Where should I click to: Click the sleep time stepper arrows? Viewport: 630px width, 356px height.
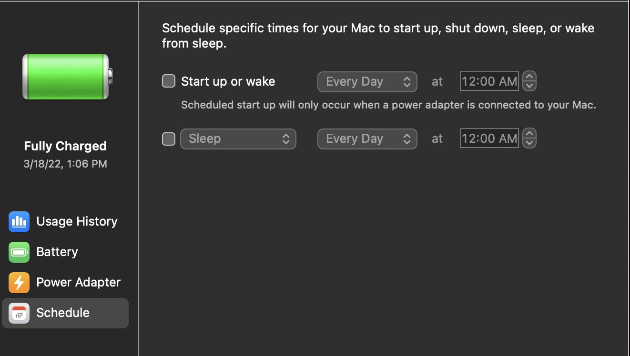coord(529,139)
